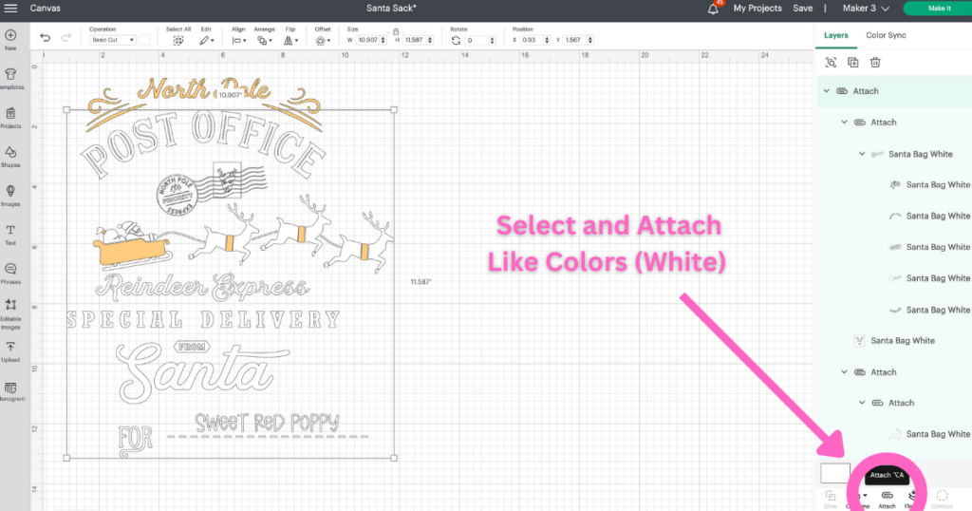972x511 pixels.
Task: Click the Slice tool
Action: pyautogui.click(x=830, y=499)
